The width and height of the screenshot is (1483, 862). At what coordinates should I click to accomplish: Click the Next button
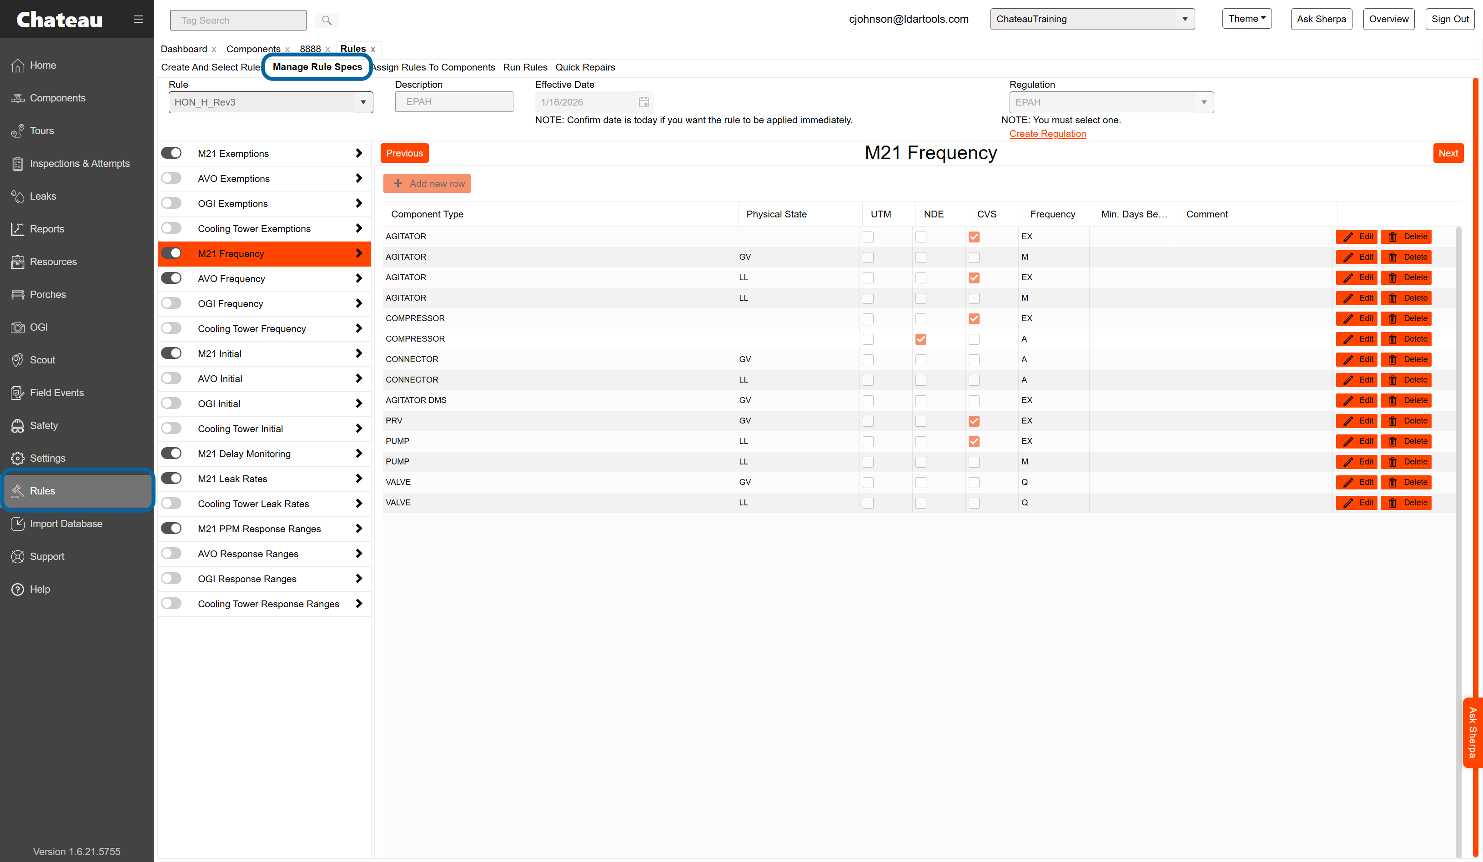point(1448,153)
